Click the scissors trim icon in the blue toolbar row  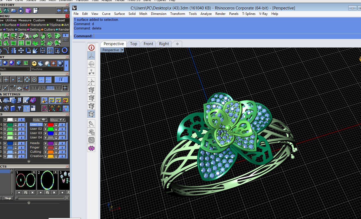(x=58, y=51)
